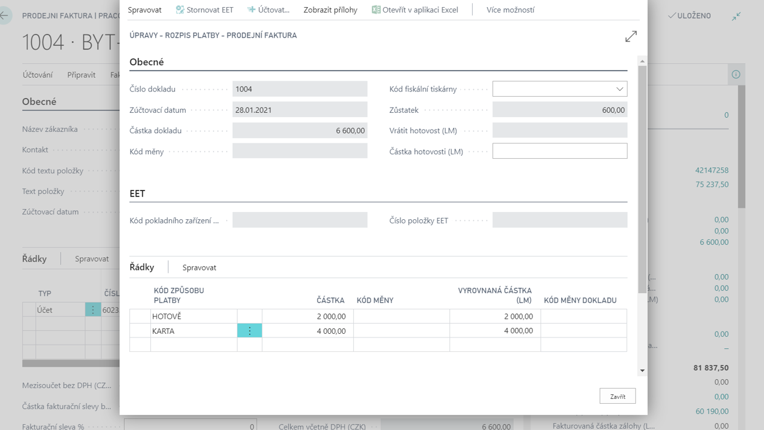Viewport: 764px width, 430px height.
Task: Select the HOTOVĚ payment method cell
Action: 193,317
